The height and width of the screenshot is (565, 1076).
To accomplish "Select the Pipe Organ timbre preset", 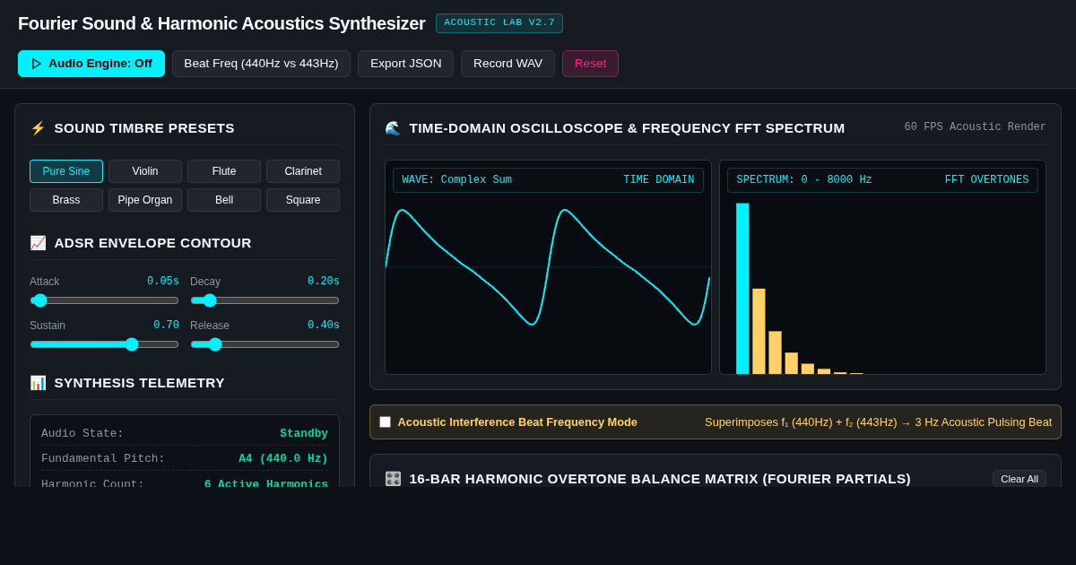I will point(145,200).
